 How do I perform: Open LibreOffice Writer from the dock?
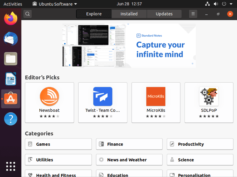click(11, 79)
